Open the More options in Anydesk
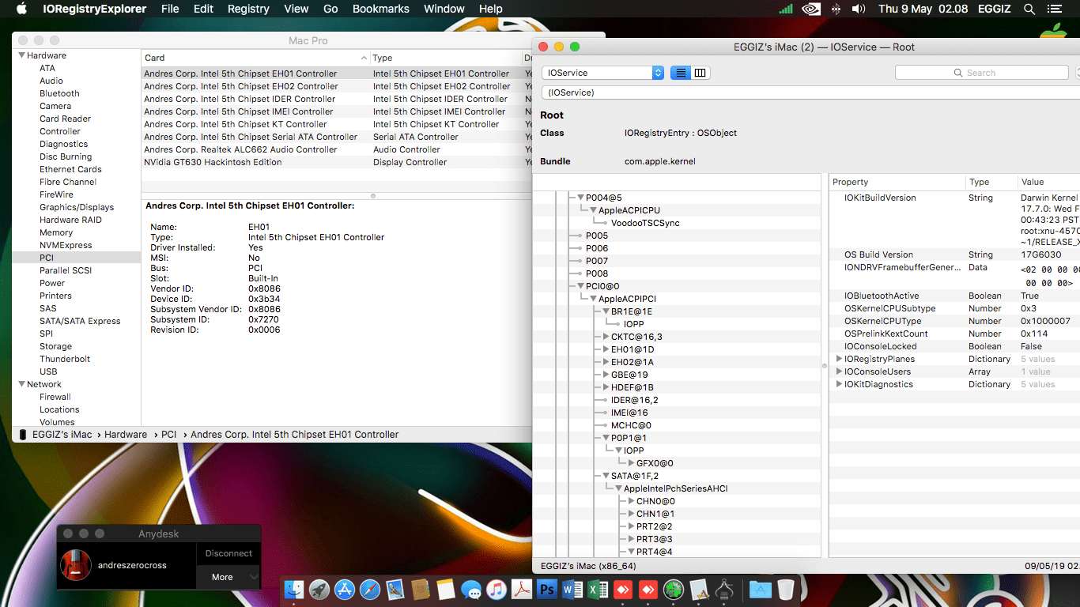The width and height of the screenshot is (1080, 607). 228,577
